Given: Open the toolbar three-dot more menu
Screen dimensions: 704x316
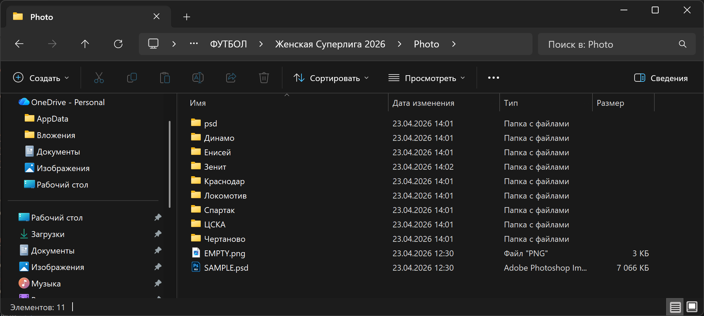Looking at the screenshot, I should 494,78.
